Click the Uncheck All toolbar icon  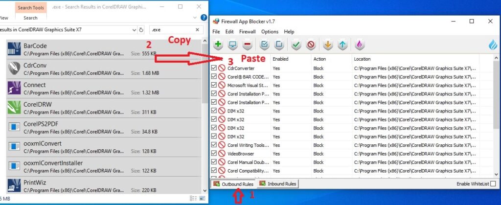279,45
